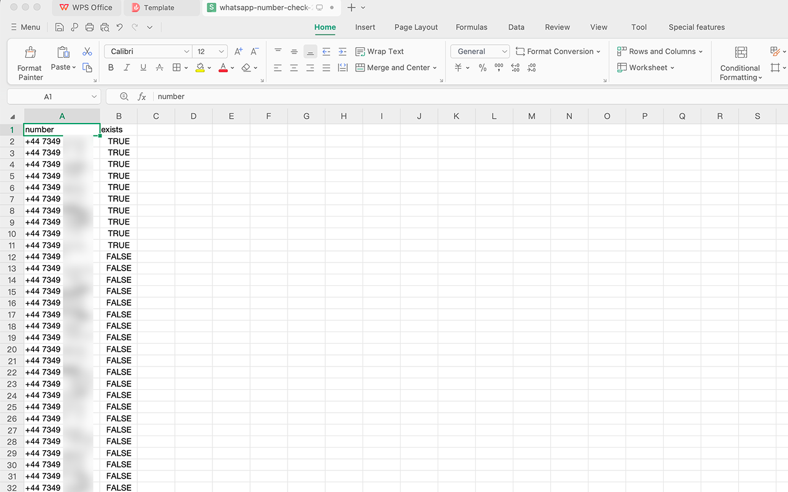Open the Page Layout tab
The width and height of the screenshot is (788, 492).
[x=416, y=27]
